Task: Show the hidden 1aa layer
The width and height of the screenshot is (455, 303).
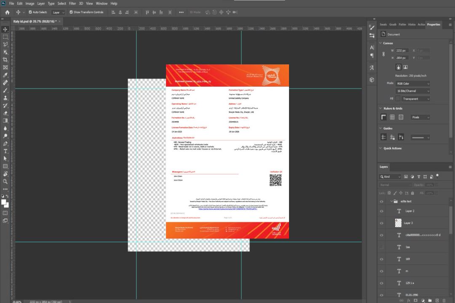Action: coord(382,247)
